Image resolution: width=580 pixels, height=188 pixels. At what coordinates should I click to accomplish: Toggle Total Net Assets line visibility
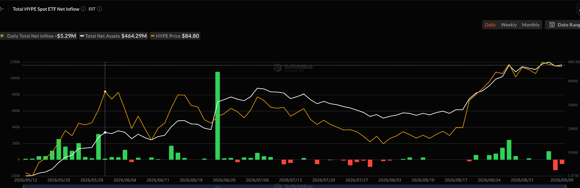point(113,36)
